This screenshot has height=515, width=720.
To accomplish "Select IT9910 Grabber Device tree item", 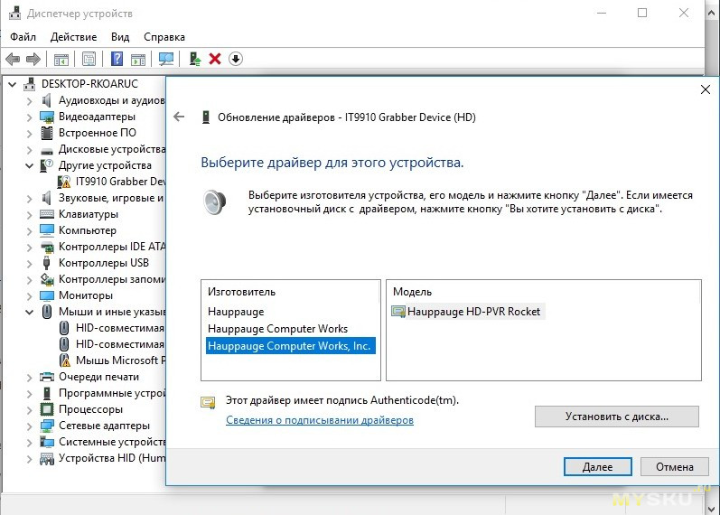I will pyautogui.click(x=120, y=182).
